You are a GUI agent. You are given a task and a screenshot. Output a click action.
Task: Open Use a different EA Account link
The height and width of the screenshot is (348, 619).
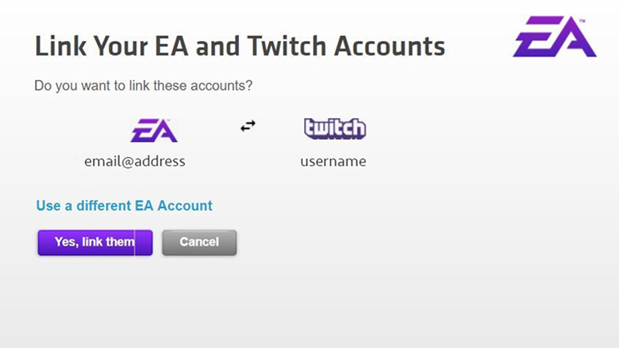(x=124, y=205)
